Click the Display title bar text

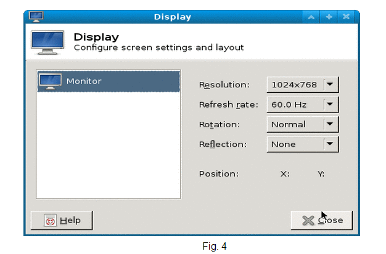point(172,17)
